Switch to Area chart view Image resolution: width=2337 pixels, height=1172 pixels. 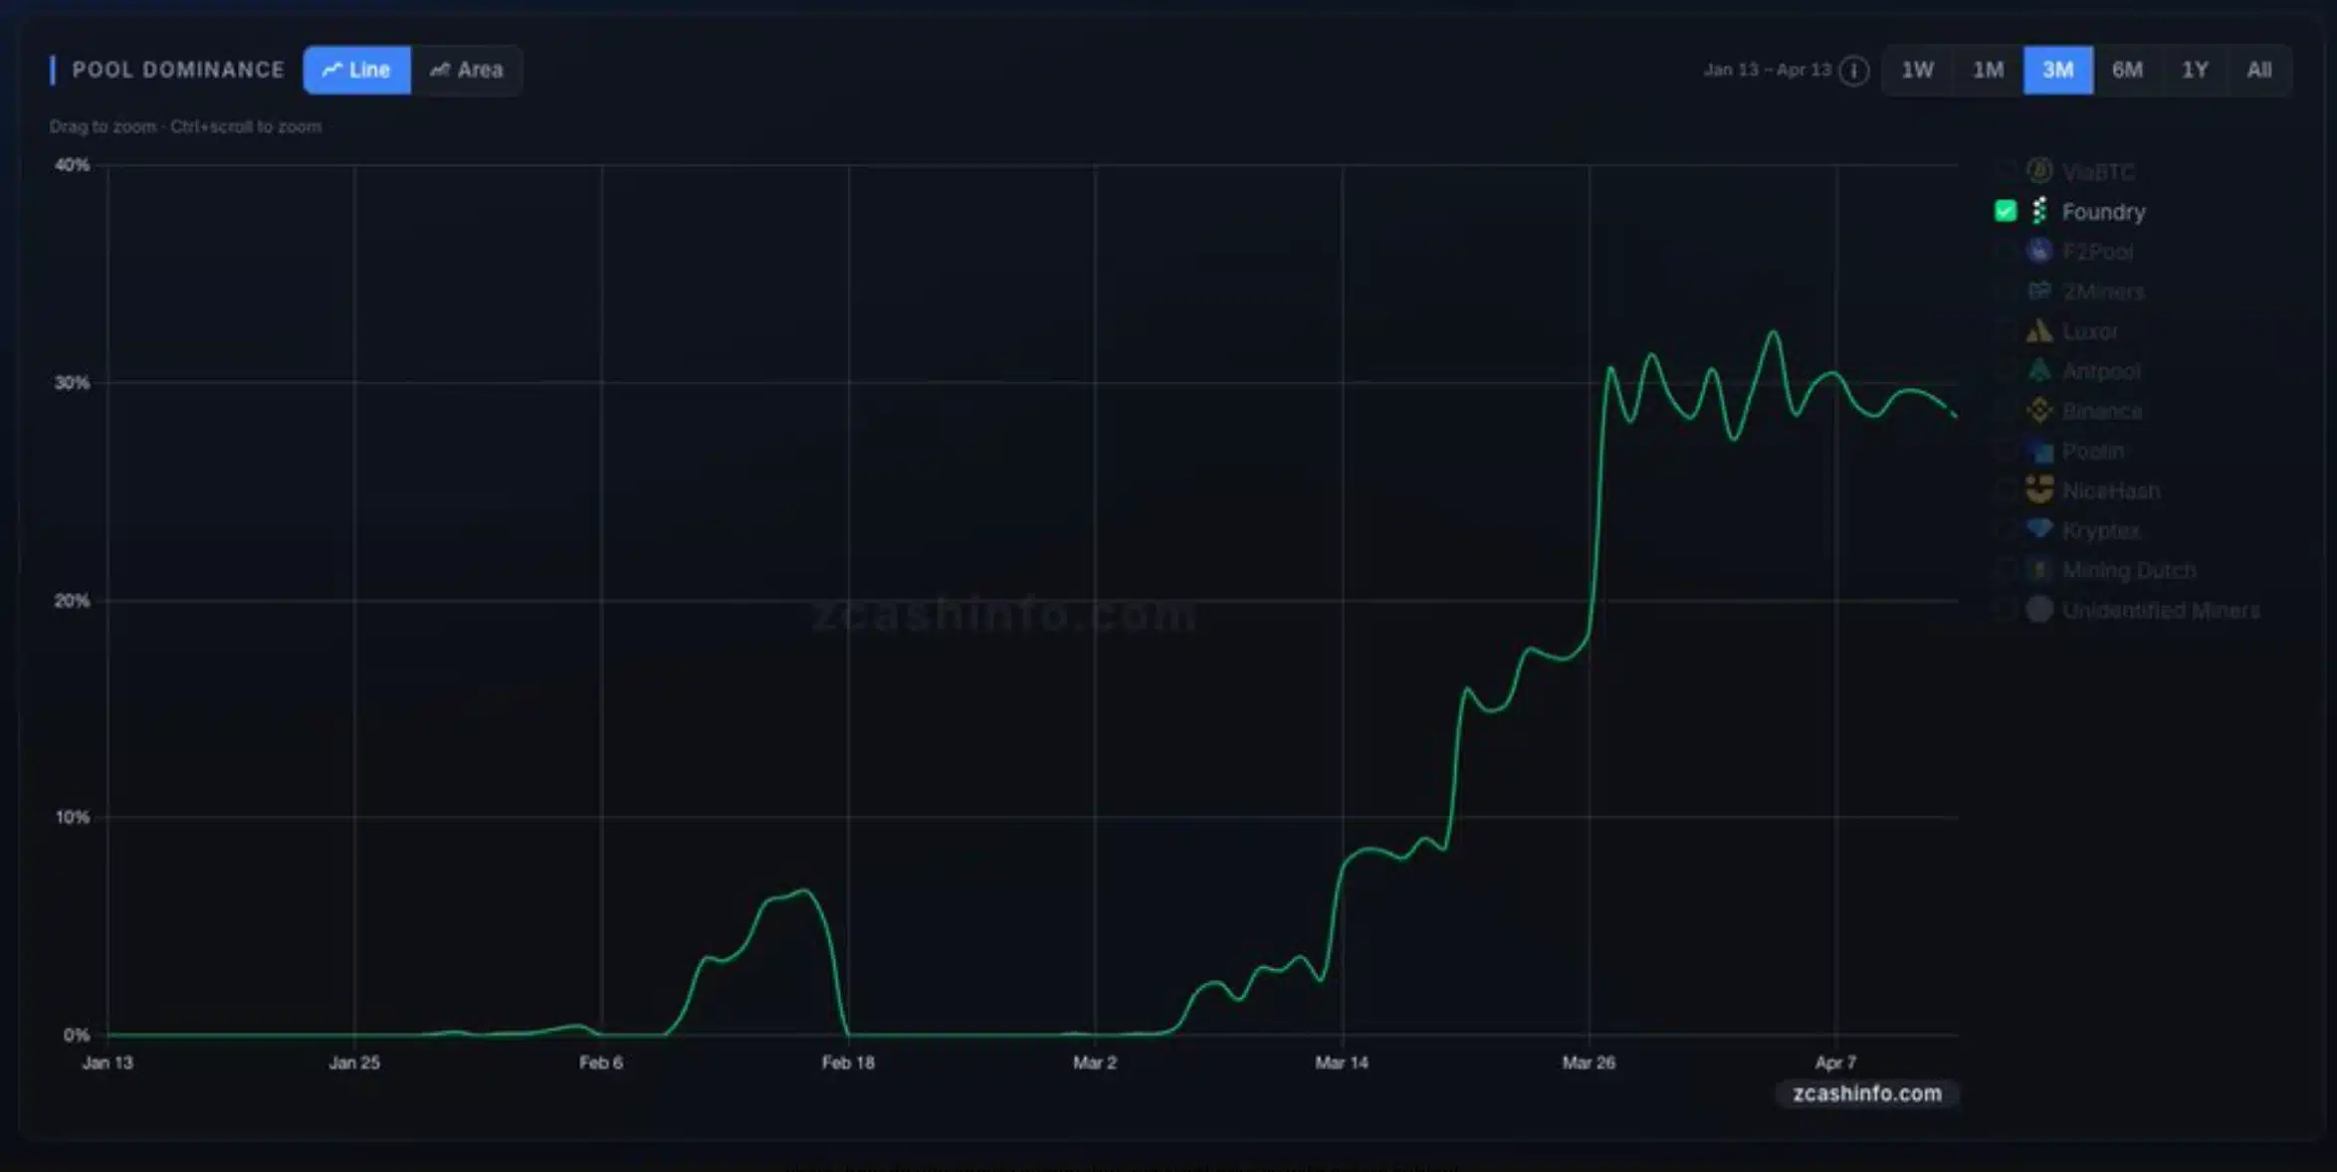click(467, 70)
